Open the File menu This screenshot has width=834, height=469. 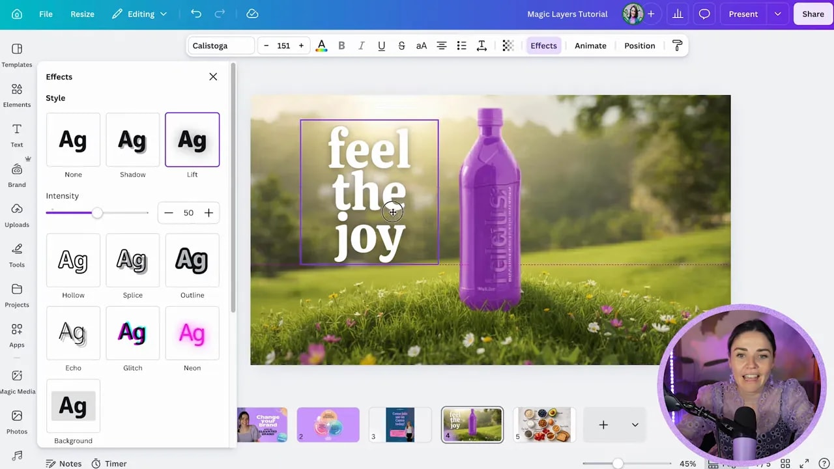(46, 14)
